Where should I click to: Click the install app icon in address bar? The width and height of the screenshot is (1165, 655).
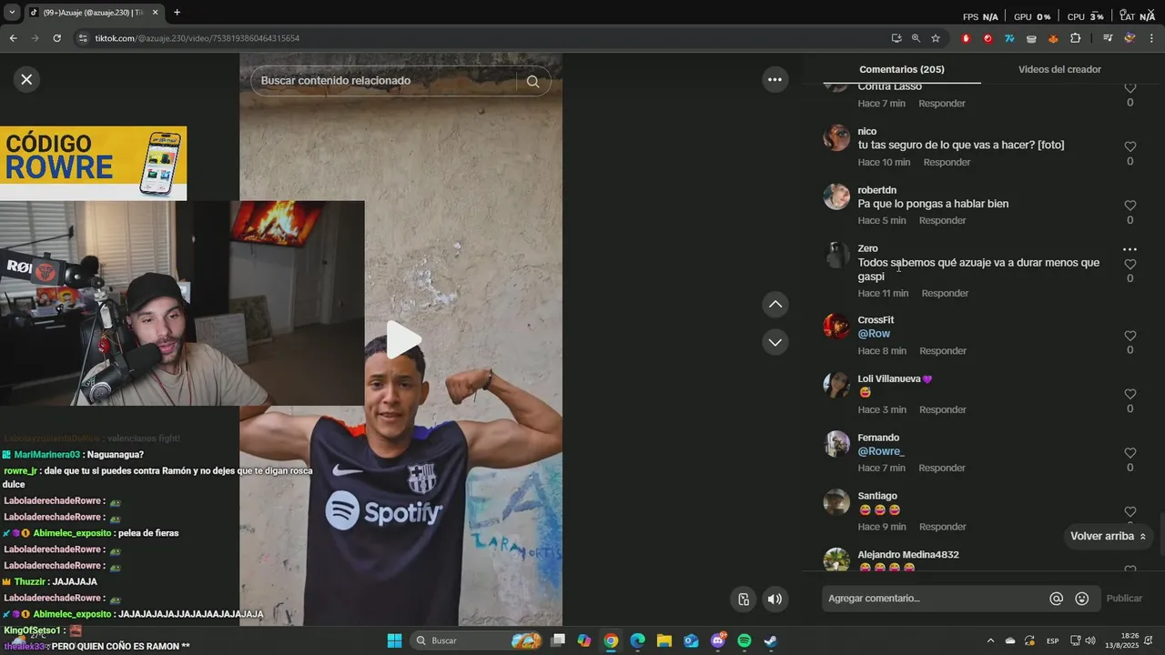[x=897, y=38]
